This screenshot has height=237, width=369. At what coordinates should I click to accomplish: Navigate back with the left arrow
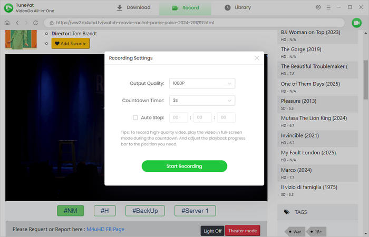(17, 23)
